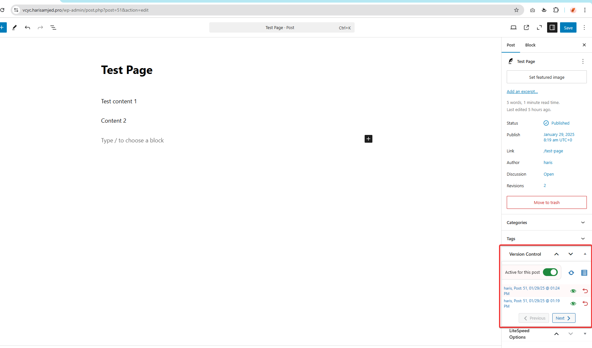
Task: Expand the Categories panel
Action: pos(546,222)
